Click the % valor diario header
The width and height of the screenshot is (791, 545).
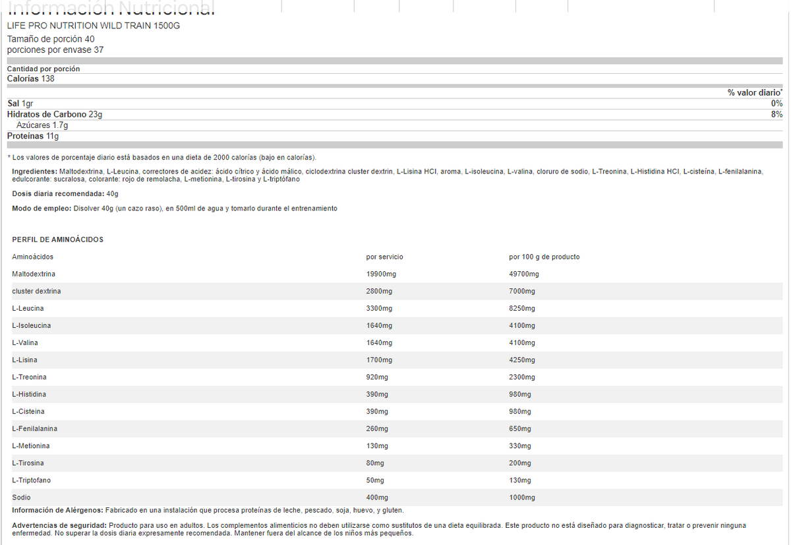click(755, 92)
